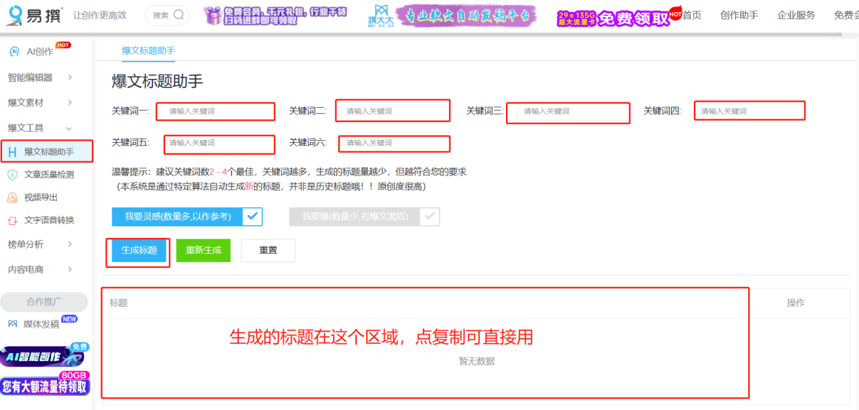The height and width of the screenshot is (410, 859).
Task: Click the 关键词一 input field
Action: [216, 111]
